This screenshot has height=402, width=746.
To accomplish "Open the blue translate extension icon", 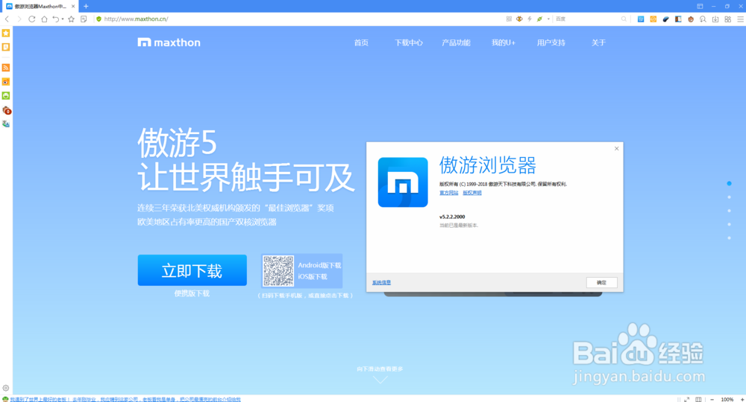I will 641,19.
